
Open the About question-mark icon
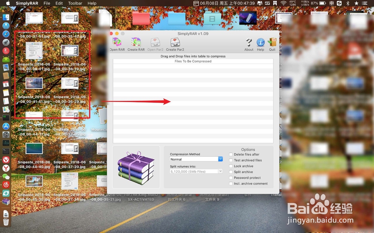[249, 42]
